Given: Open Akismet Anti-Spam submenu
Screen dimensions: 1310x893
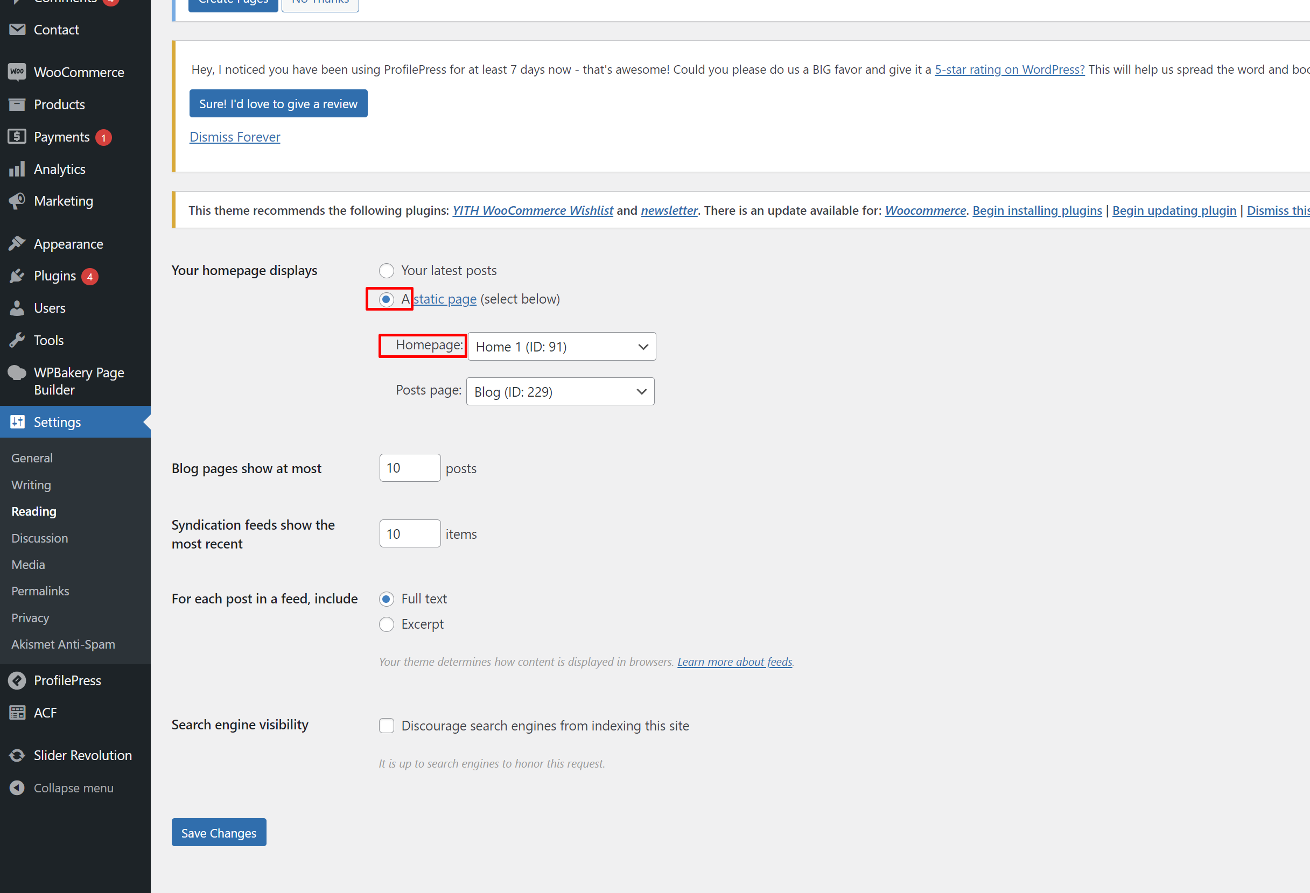Looking at the screenshot, I should (x=63, y=644).
